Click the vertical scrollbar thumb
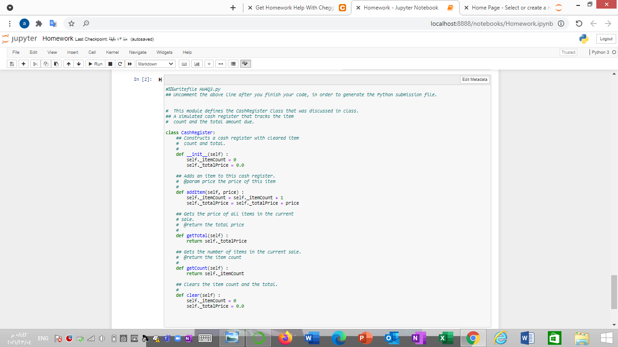This screenshot has width=618, height=347. point(614,292)
